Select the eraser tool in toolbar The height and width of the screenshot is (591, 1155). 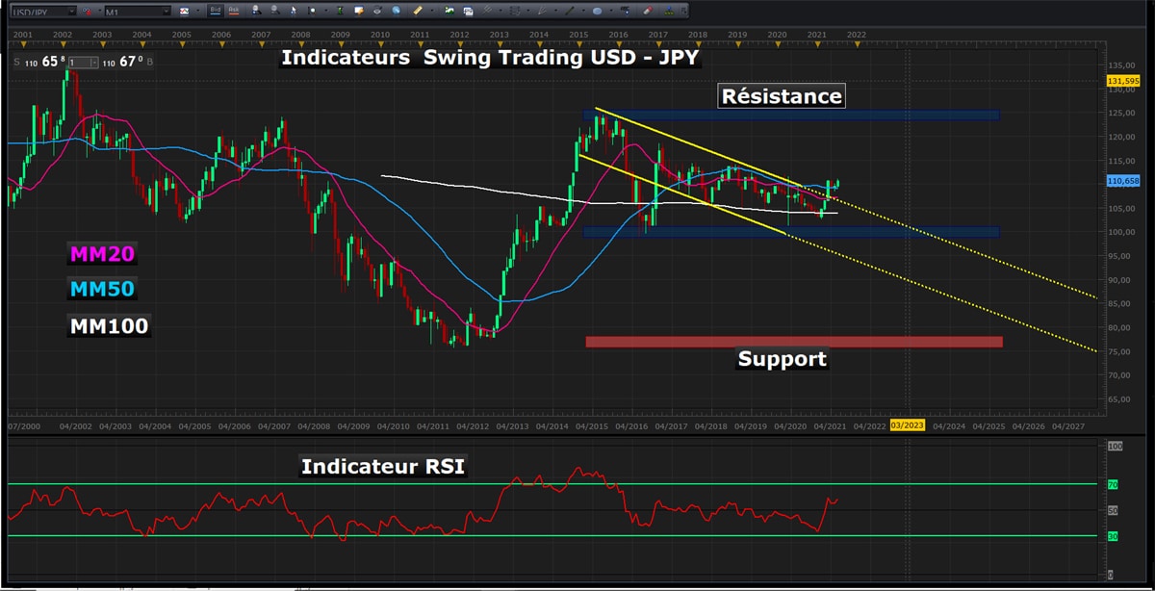tap(646, 12)
